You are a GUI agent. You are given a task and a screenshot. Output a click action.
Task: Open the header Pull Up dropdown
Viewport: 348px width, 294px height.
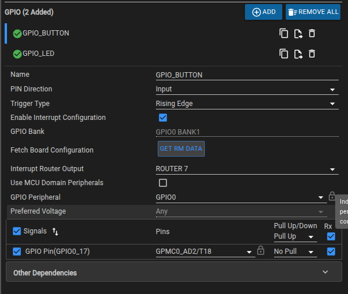click(296, 236)
